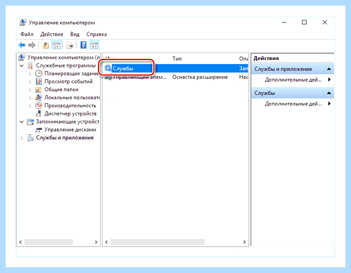
Task: Click the Управление дисками disk icon
Action: click(x=38, y=130)
